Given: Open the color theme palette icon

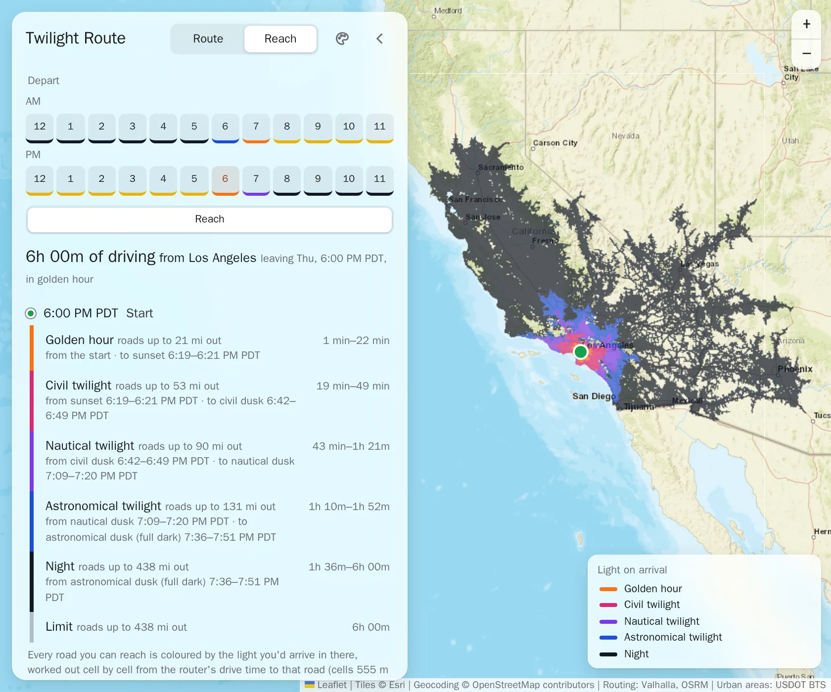Looking at the screenshot, I should [342, 39].
